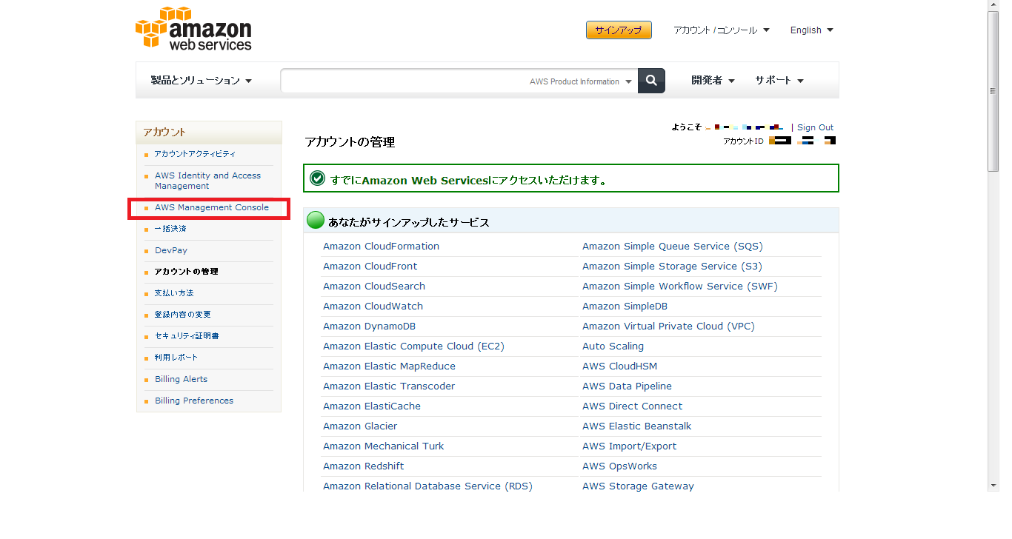Open Amazon Relational Database Service (RDS) link
1012x539 pixels.
[x=427, y=486]
